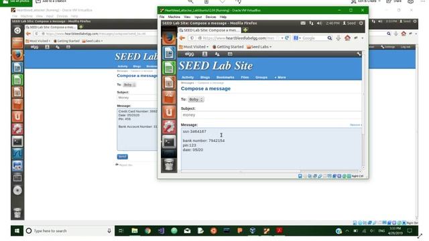Image resolution: width=429 pixels, height=241 pixels.
Task: Open Terminal in front VM launcher
Action: click(x=169, y=142)
